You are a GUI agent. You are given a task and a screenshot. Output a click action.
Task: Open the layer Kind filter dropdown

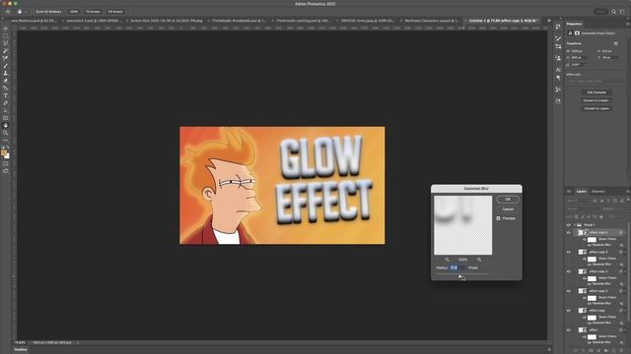tap(578, 201)
